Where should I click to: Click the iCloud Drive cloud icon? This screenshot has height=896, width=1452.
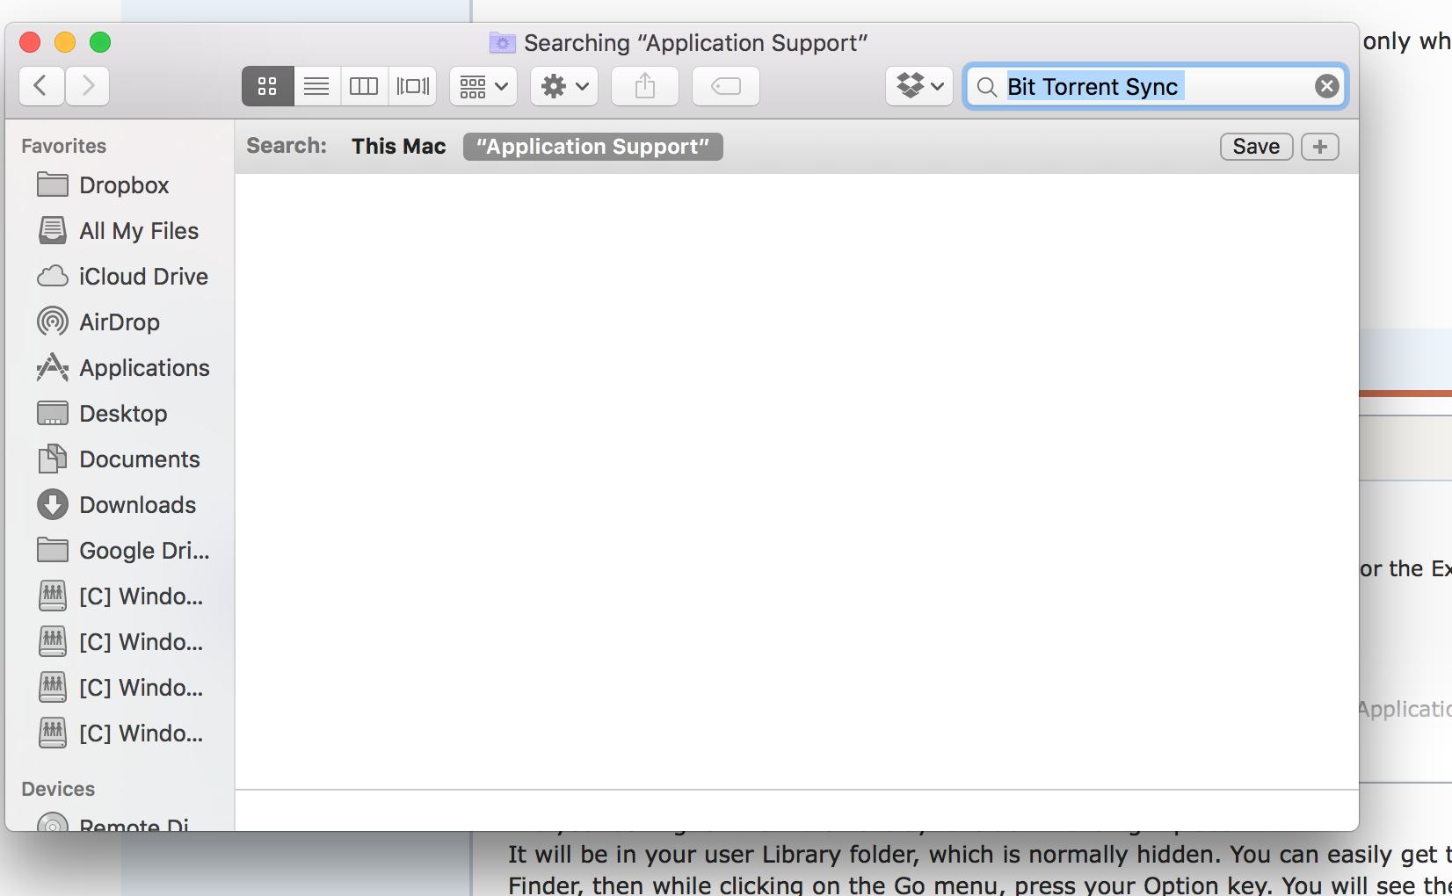pyautogui.click(x=53, y=277)
